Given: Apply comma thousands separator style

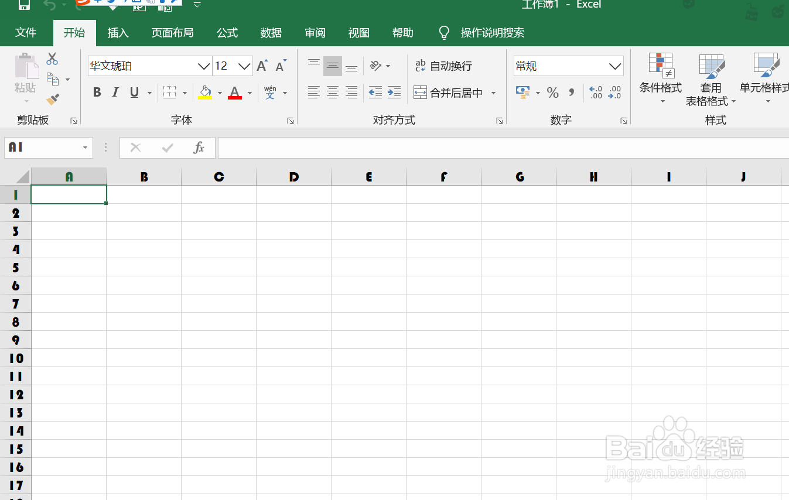Looking at the screenshot, I should click(x=572, y=93).
